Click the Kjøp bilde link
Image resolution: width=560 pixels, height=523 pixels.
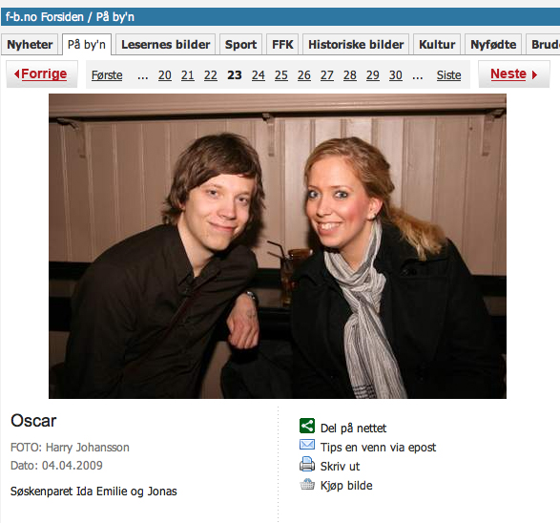pos(346,486)
